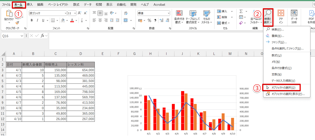Click the アドイン add-ins icon
315x140 pixels.
281,17
